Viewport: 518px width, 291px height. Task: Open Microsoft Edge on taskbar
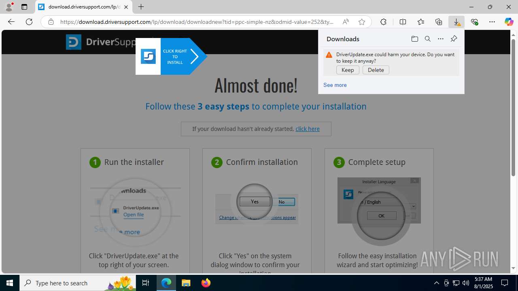tap(166, 283)
